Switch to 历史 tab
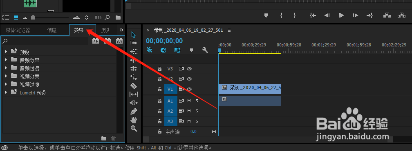412x151 pixels. (x=105, y=31)
